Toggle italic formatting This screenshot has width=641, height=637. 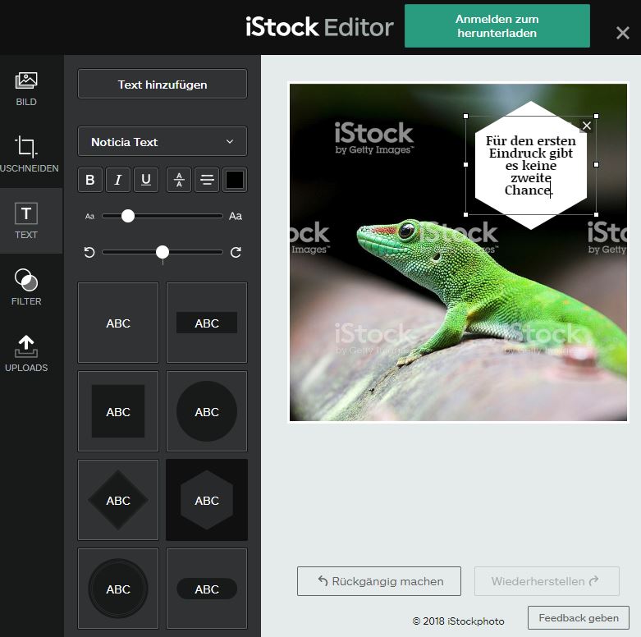[x=118, y=180]
